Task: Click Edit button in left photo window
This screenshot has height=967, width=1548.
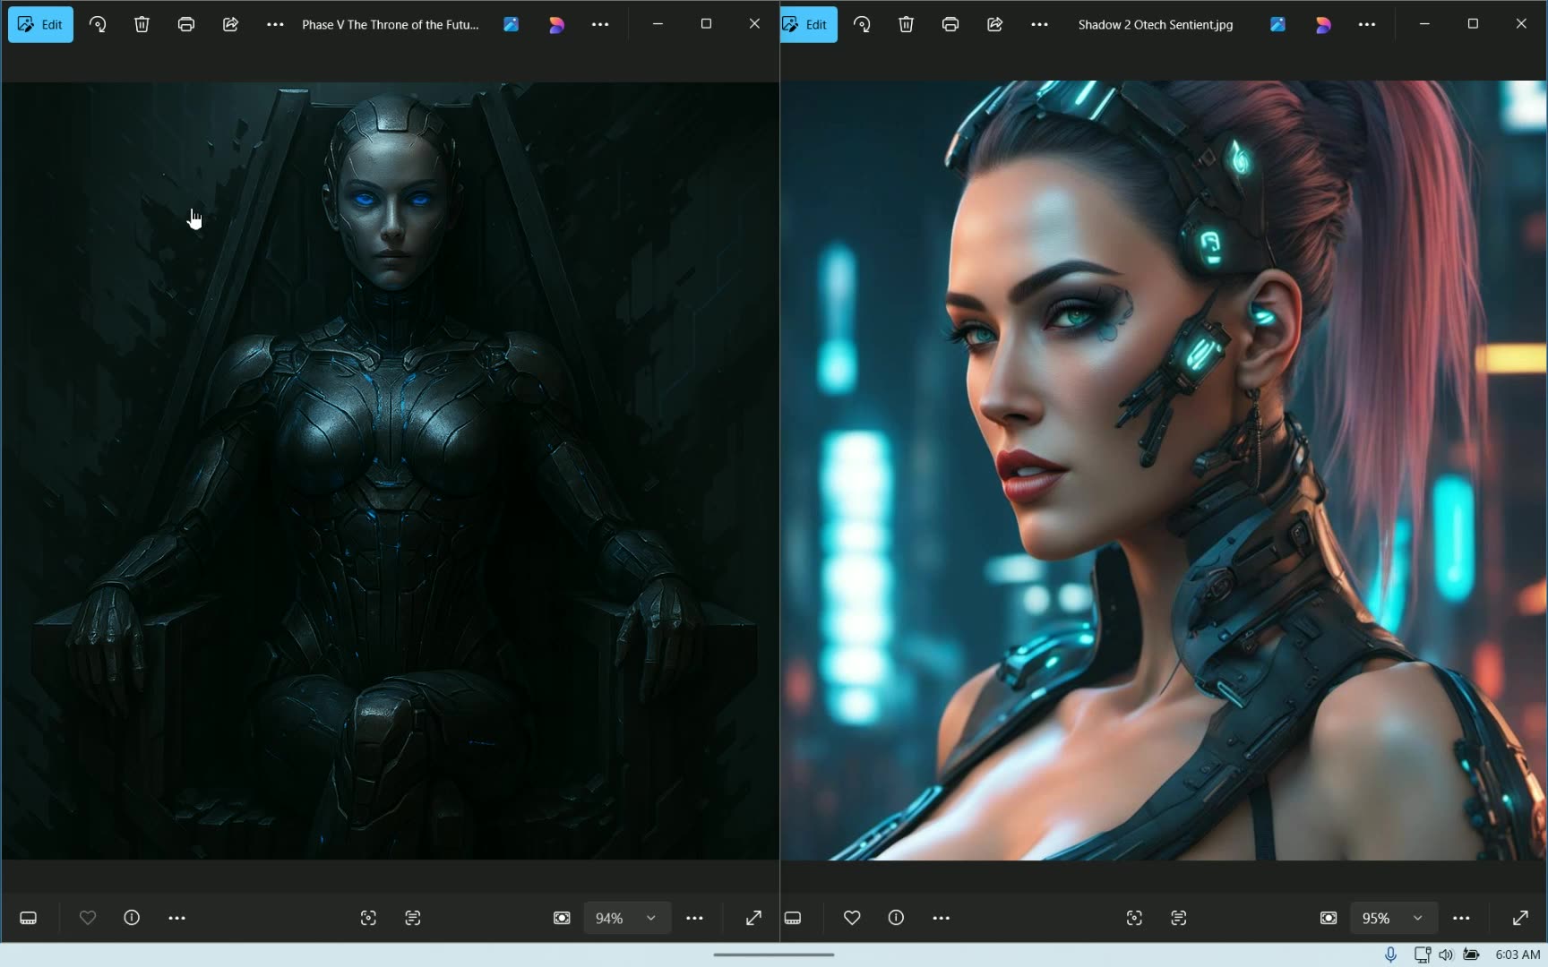Action: tap(40, 25)
